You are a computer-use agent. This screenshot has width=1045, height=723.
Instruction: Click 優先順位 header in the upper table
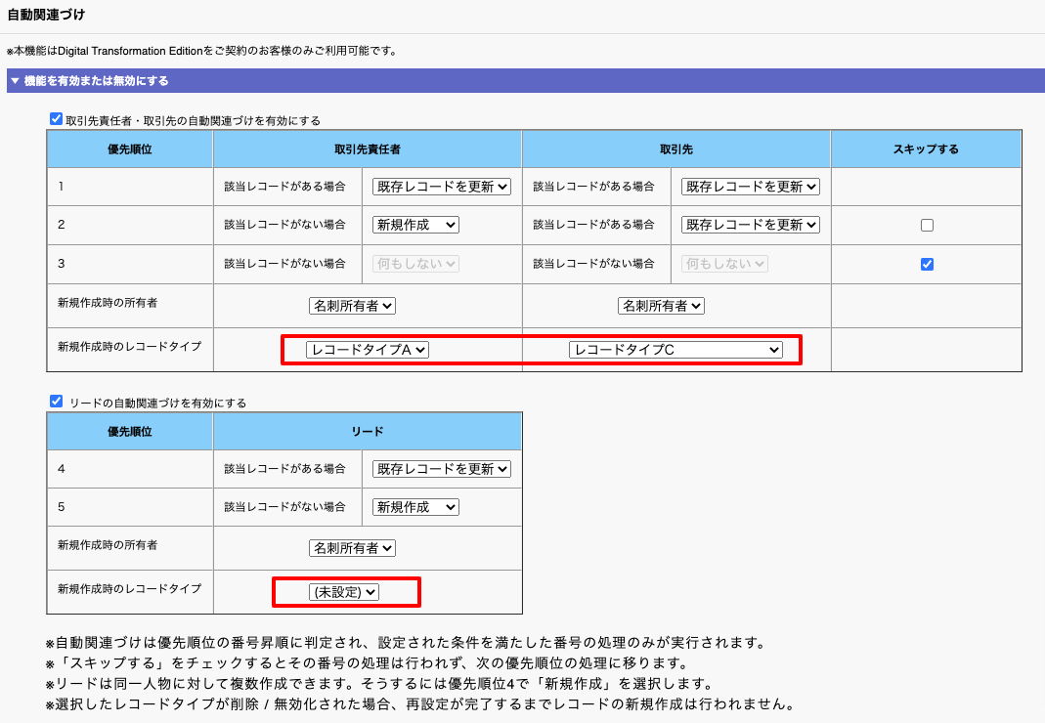coord(130,149)
